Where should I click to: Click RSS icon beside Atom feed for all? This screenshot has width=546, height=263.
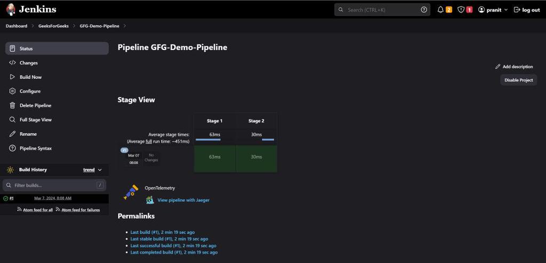20,210
